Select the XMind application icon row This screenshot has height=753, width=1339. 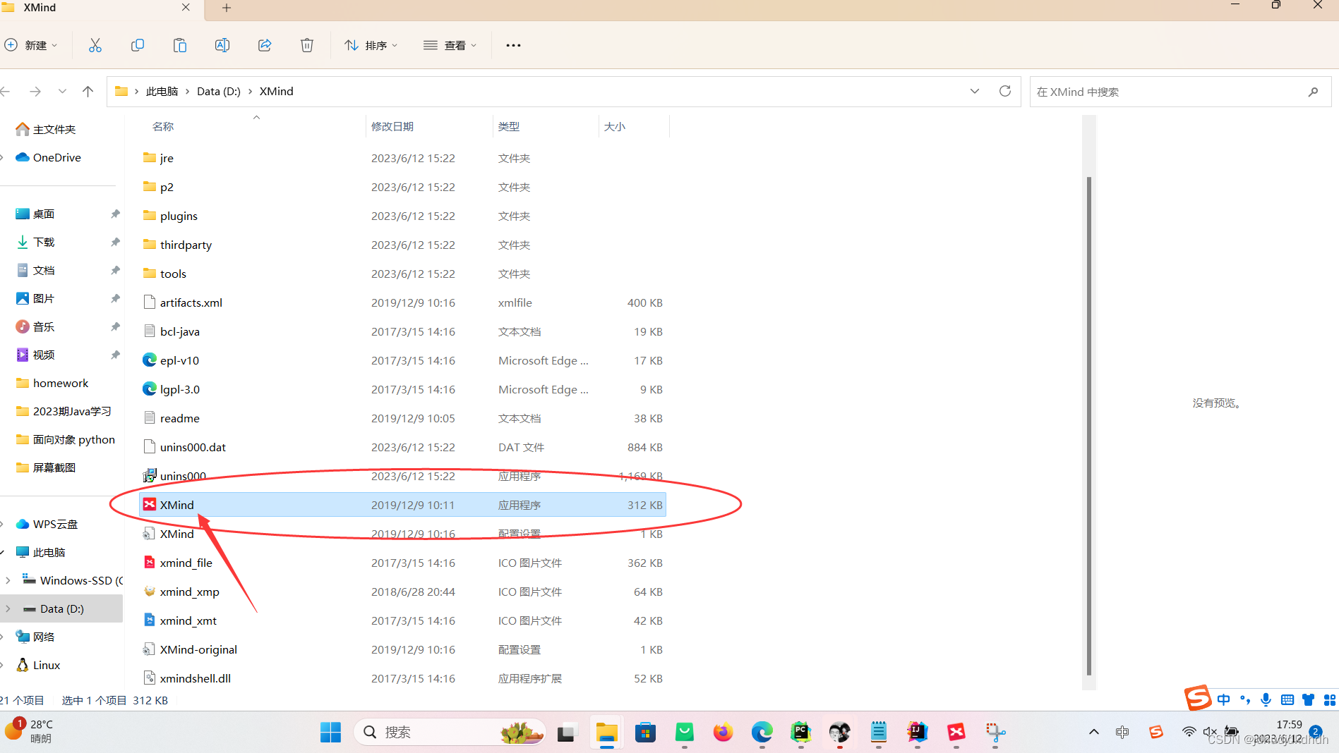(x=402, y=505)
